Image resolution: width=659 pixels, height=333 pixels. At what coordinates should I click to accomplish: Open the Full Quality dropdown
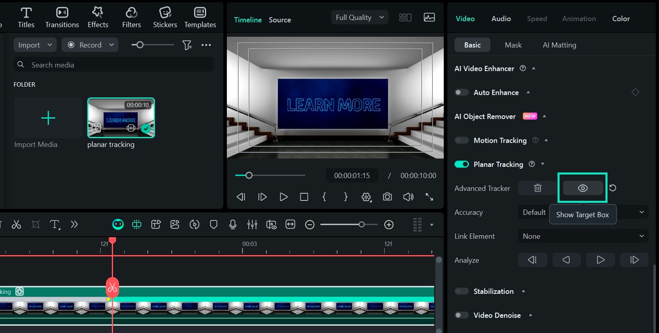point(359,17)
